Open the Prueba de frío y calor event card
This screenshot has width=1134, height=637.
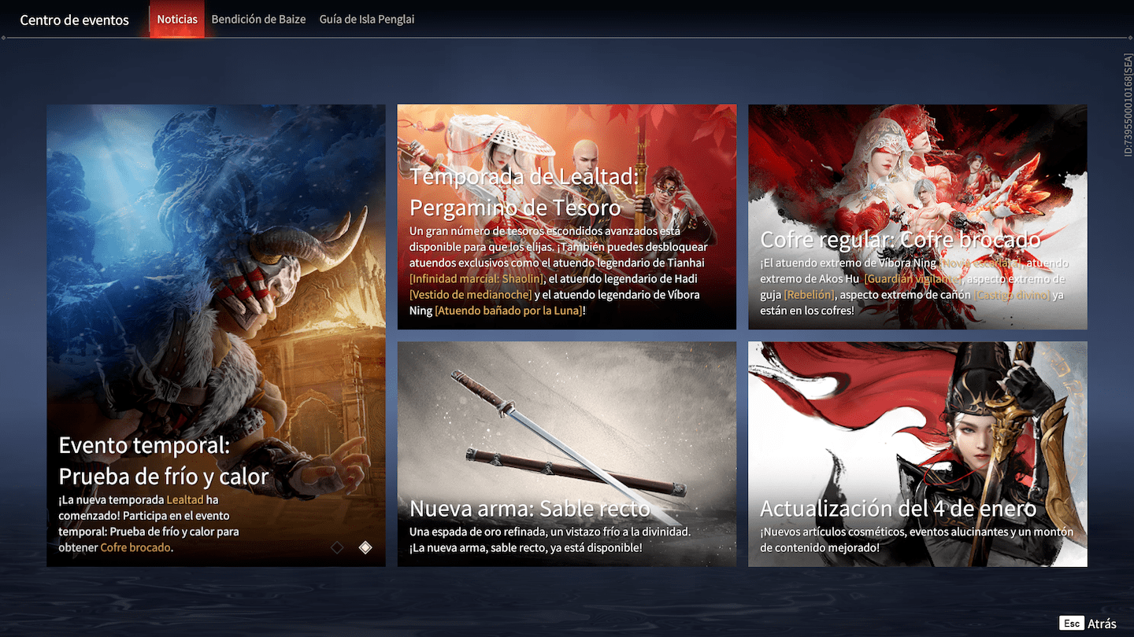[216, 336]
